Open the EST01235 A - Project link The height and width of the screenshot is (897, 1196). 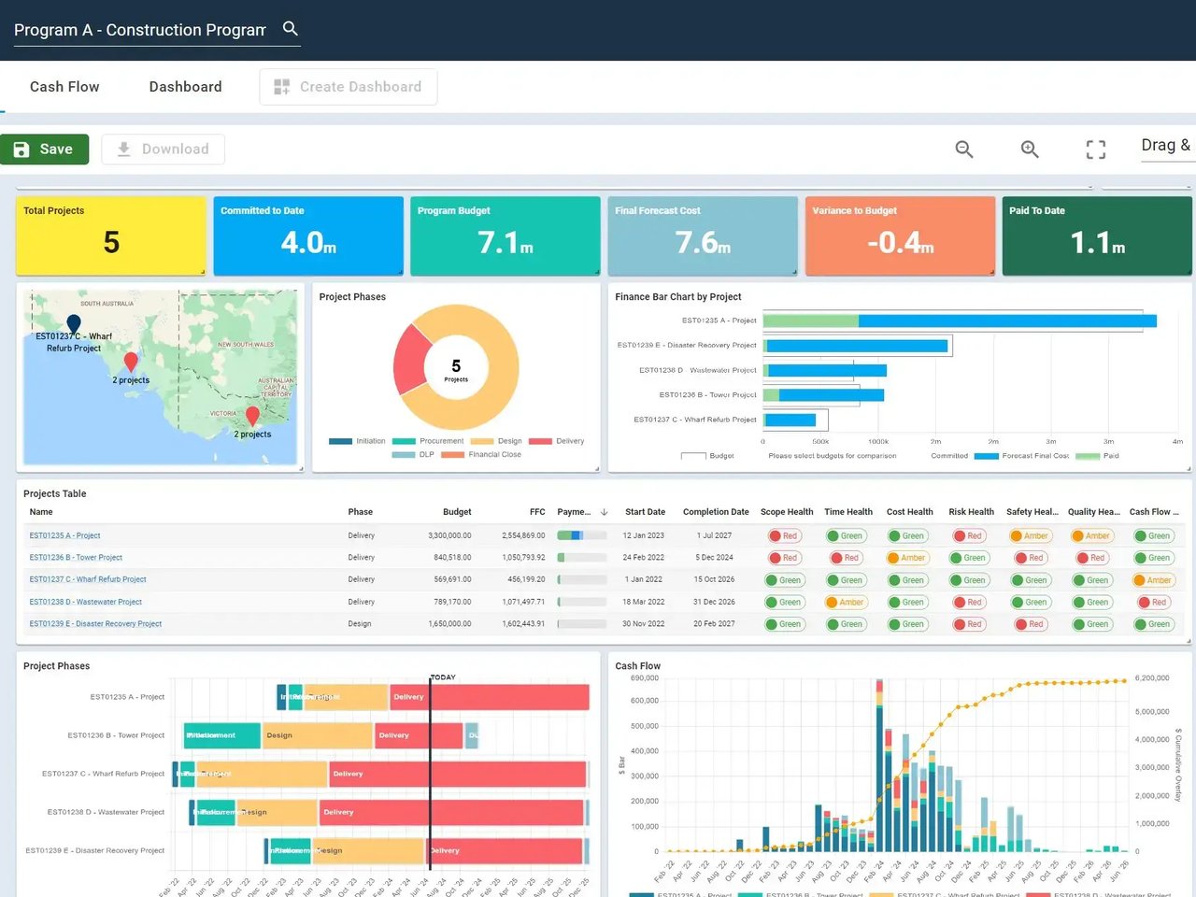click(64, 535)
